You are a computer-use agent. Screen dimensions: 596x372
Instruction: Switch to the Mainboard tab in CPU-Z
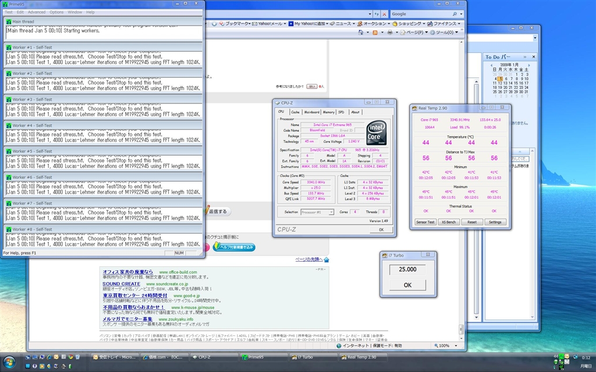(311, 112)
